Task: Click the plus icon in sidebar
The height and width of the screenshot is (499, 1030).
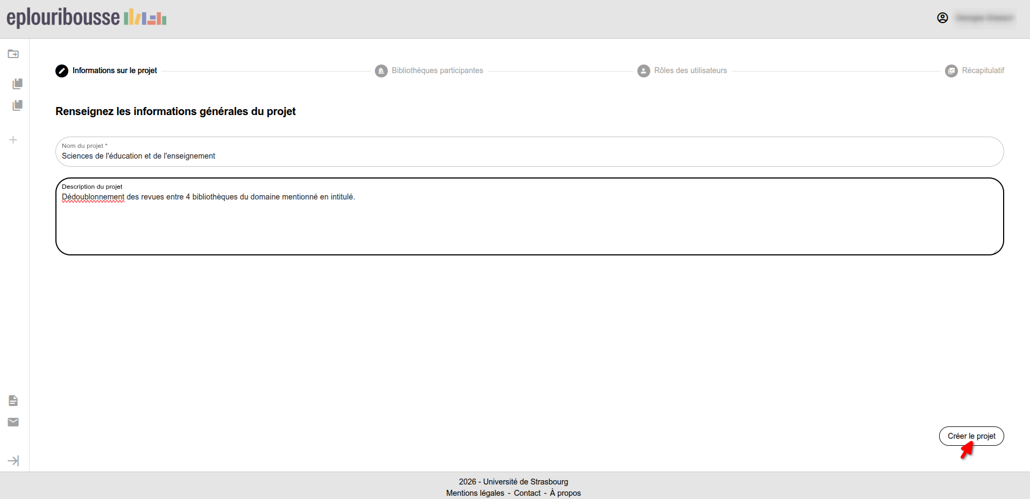Action: (13, 140)
